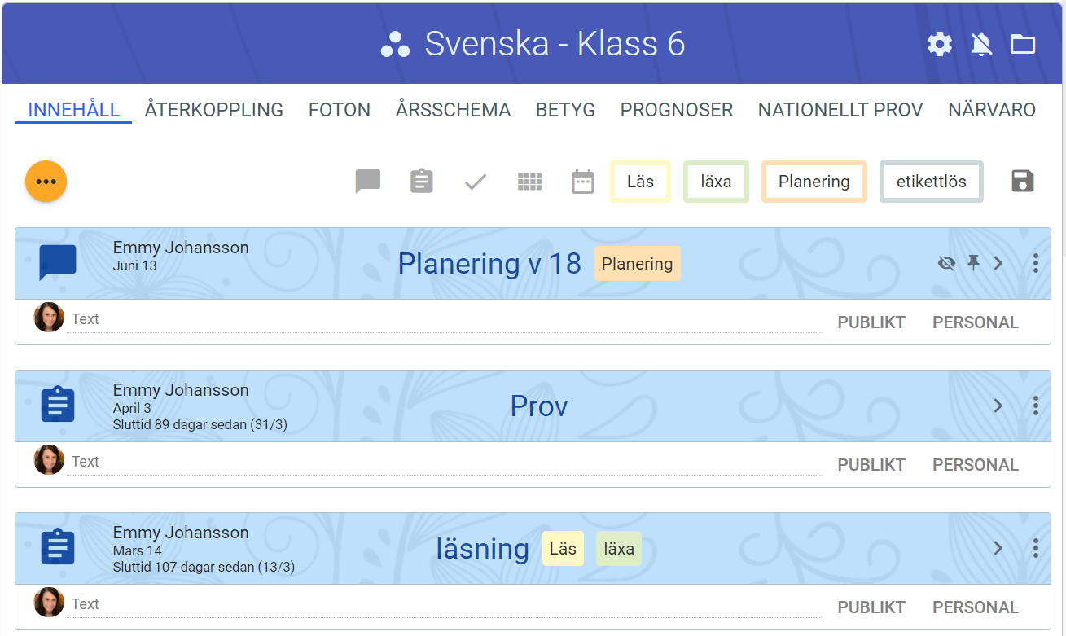Image resolution: width=1066 pixels, height=636 pixels.
Task: Click the orange more-options circle button
Action: coord(46,181)
